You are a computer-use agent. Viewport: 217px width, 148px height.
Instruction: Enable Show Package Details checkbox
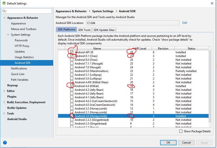pyautogui.click(x=181, y=131)
